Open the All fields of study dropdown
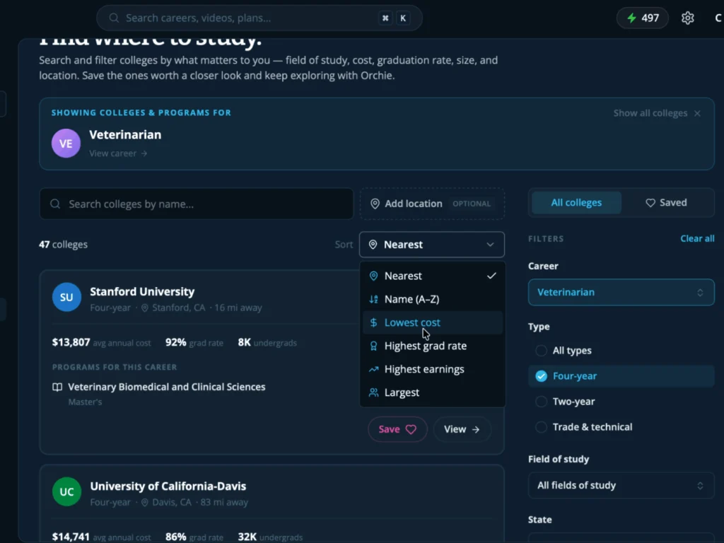724x543 pixels. 621,485
